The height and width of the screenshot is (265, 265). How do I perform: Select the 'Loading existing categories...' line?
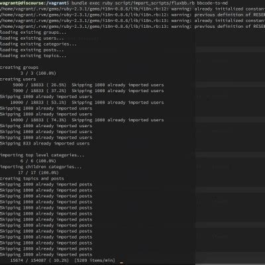tap(38, 44)
